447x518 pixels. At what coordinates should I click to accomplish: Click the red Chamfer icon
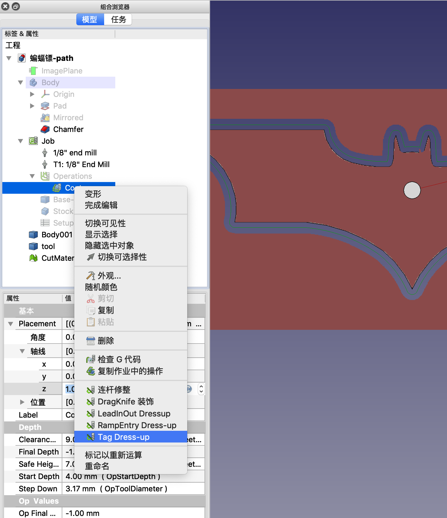(45, 129)
